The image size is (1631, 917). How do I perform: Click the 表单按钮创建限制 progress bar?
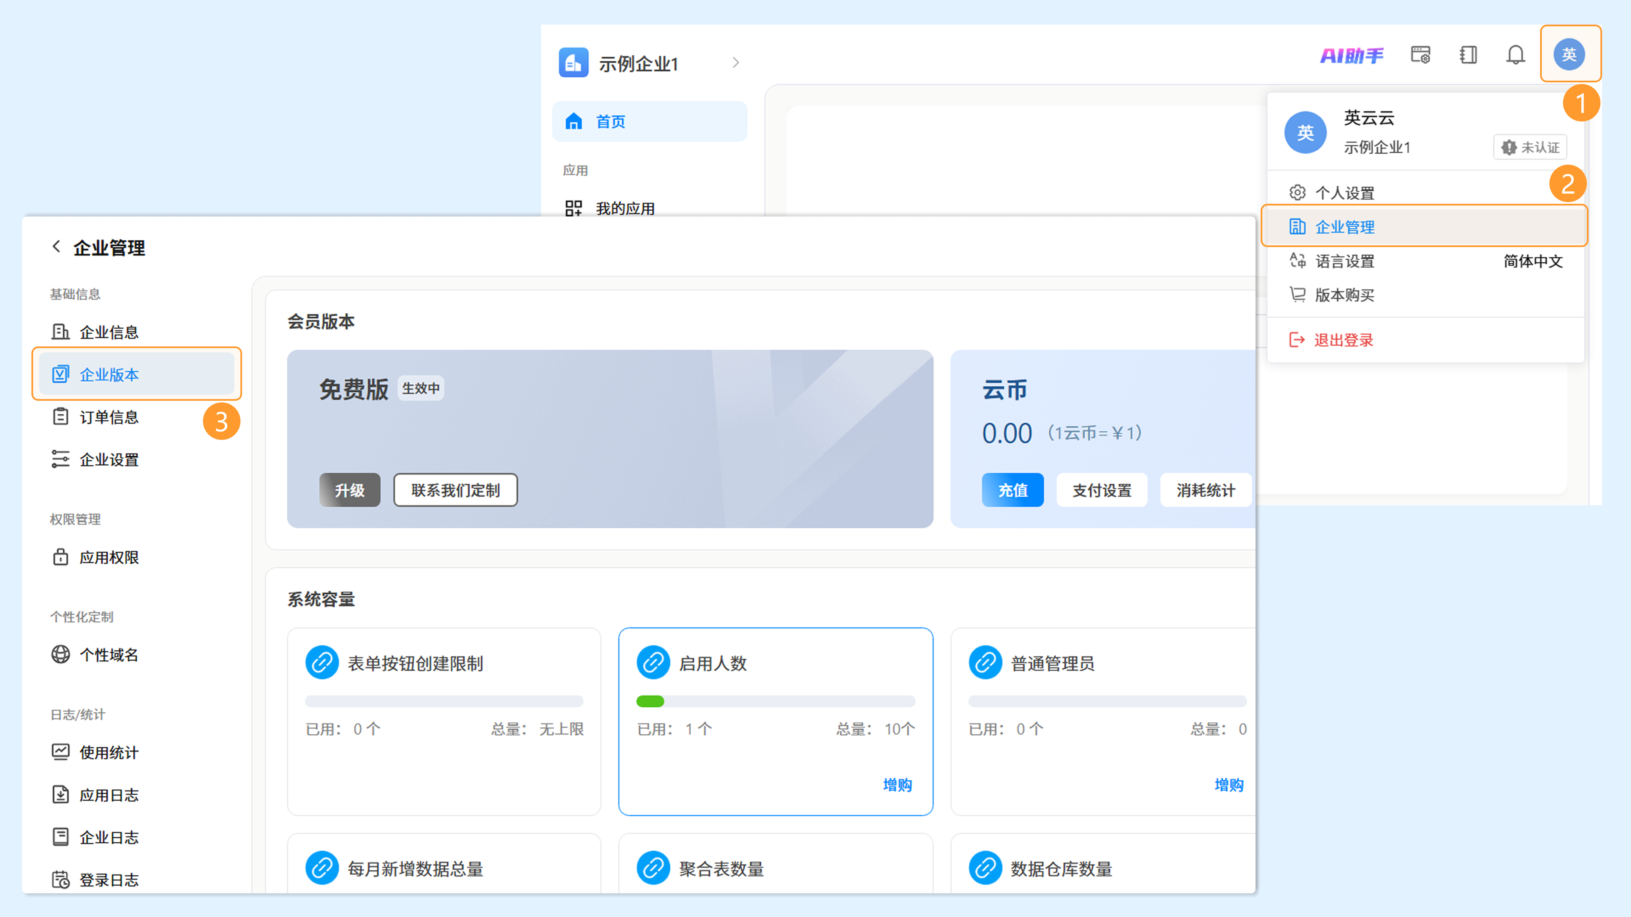[444, 701]
